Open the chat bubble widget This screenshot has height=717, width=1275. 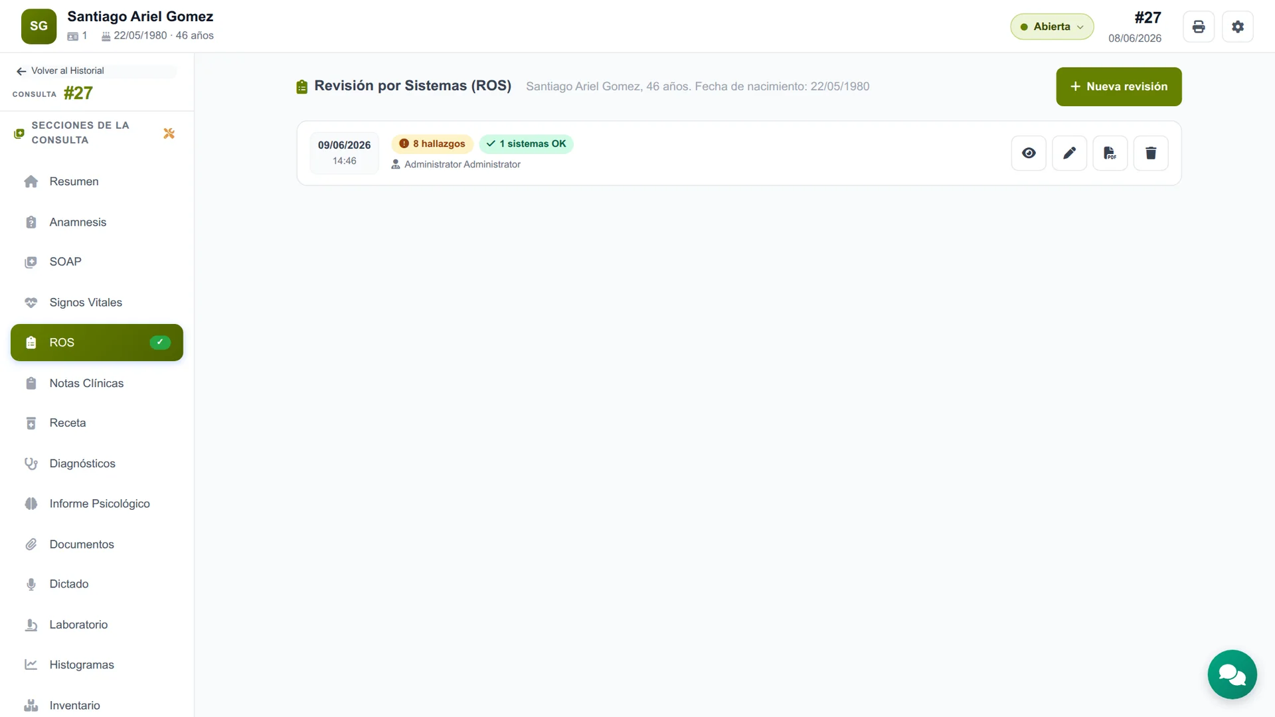click(1232, 674)
